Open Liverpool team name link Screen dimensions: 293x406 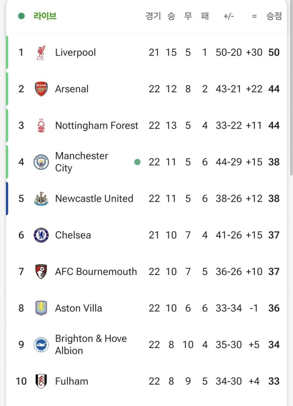click(75, 53)
